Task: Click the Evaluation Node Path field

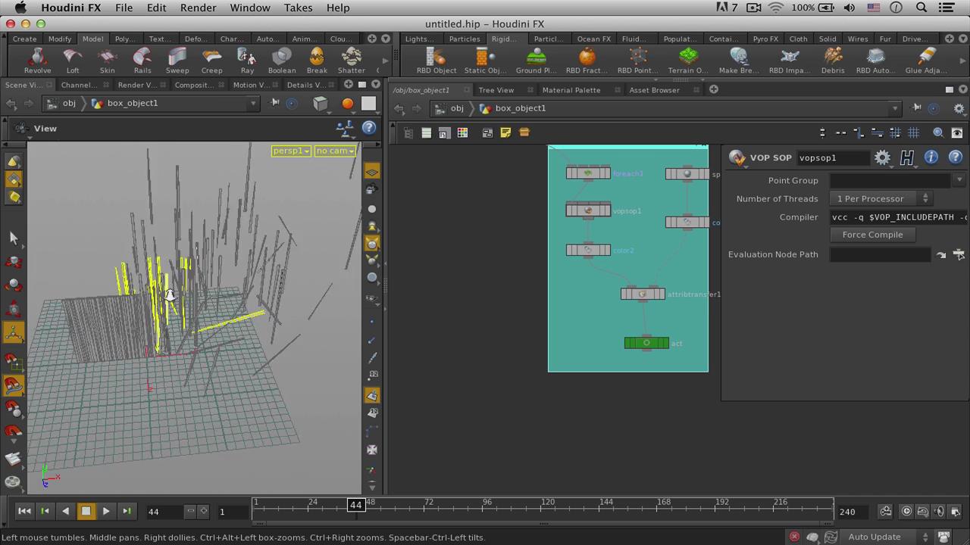Action: (x=881, y=254)
